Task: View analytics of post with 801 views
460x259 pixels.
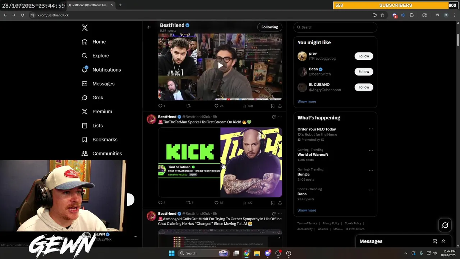Action: click(248, 106)
